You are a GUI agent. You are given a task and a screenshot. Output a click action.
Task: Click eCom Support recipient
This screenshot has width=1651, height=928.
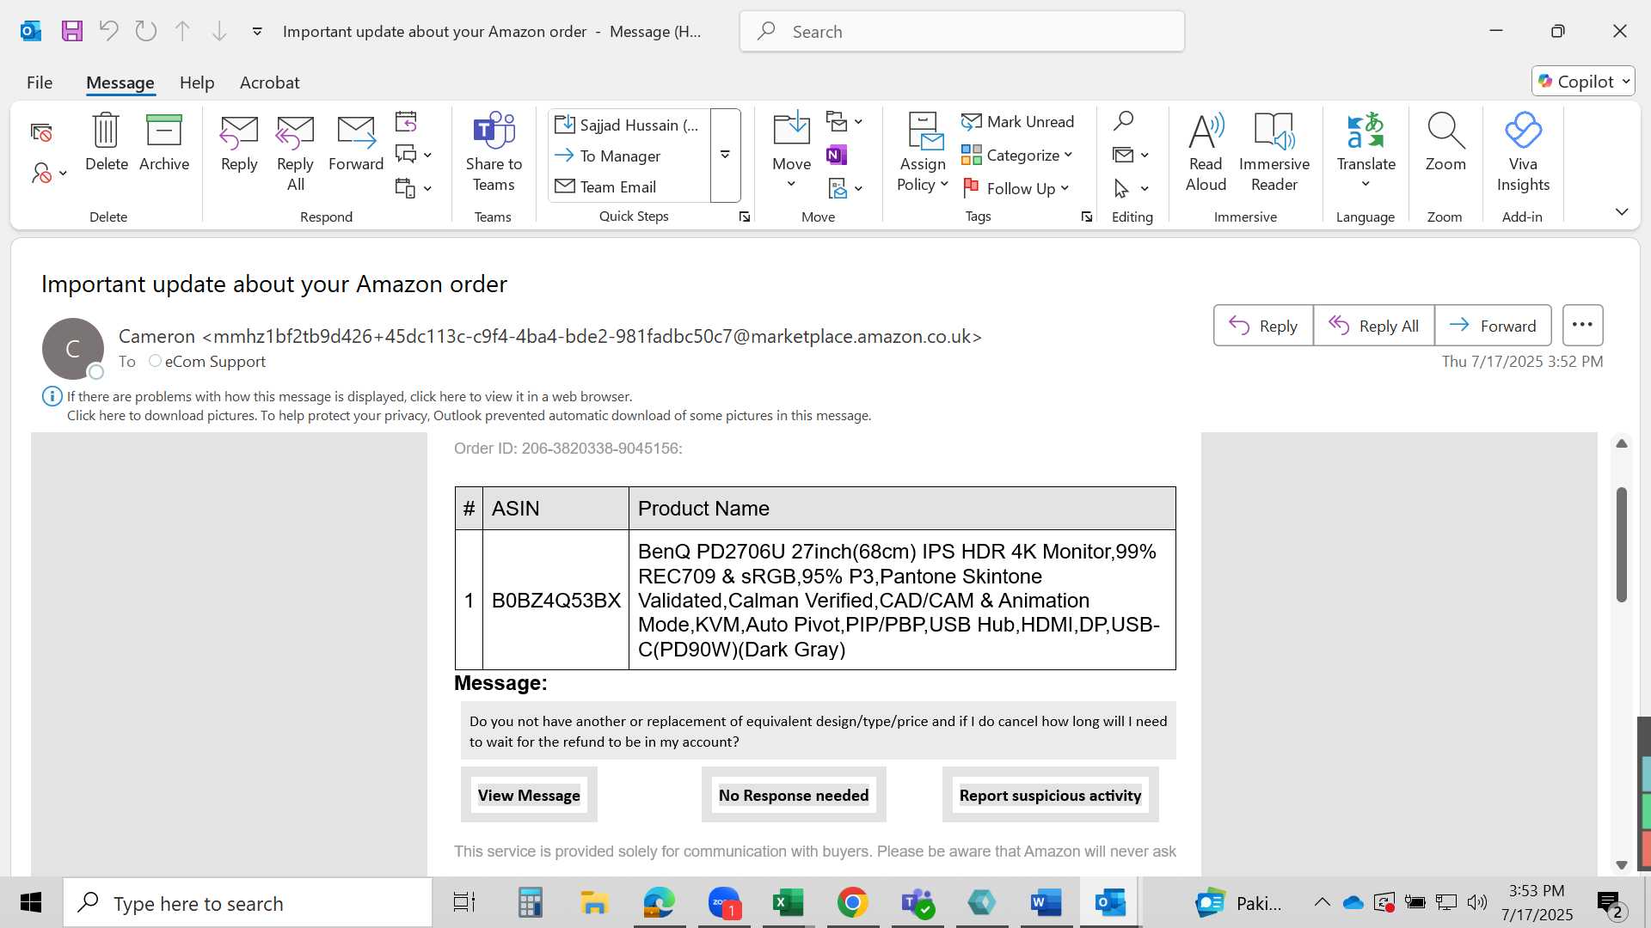215,362
